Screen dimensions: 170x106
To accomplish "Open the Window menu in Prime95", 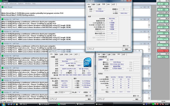I will pyautogui.click(x=28, y=3).
